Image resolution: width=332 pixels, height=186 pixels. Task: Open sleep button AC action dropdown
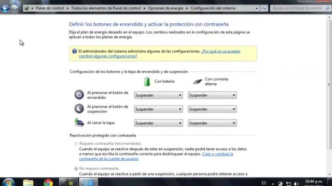212,109
